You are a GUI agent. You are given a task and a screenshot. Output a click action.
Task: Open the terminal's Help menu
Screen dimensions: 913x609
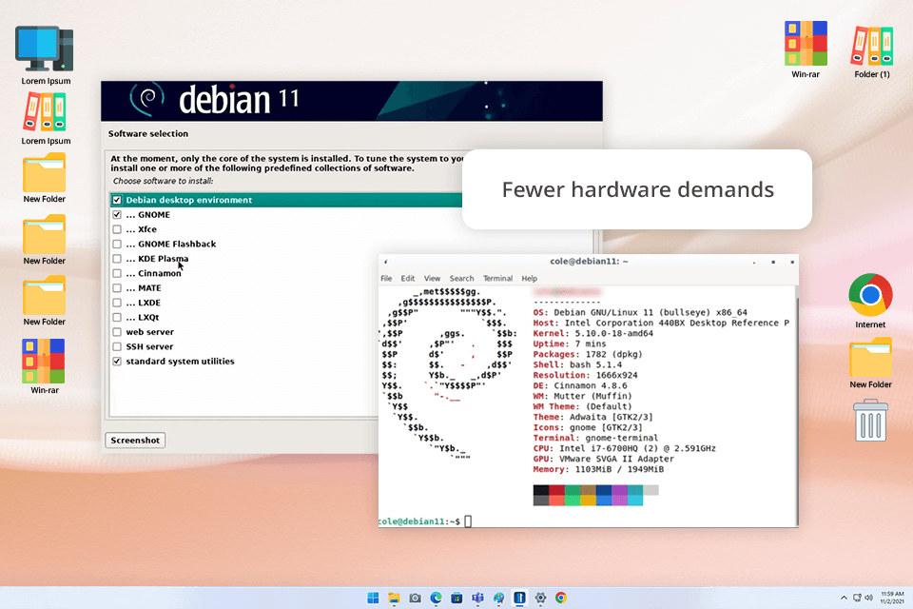point(530,279)
